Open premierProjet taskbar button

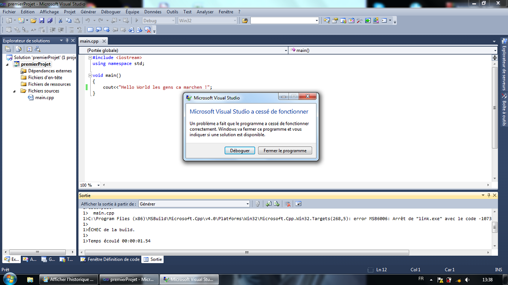pyautogui.click(x=129, y=280)
